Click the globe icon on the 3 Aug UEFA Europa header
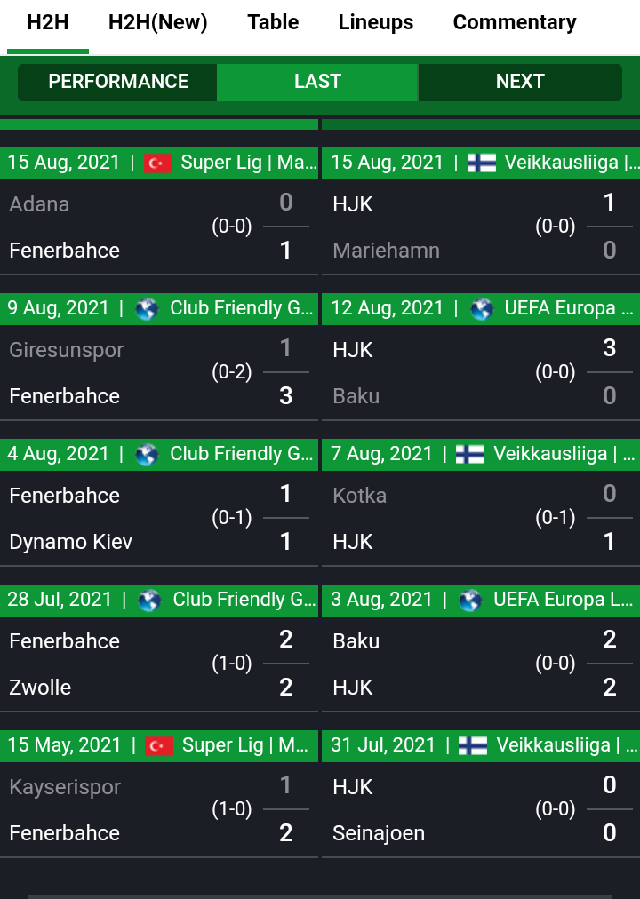Screen dimensions: 640x899 (x=470, y=601)
